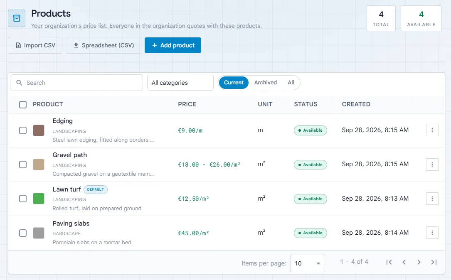The width and height of the screenshot is (451, 280).
Task: Open the Paving slabs row actions menu
Action: click(x=432, y=233)
